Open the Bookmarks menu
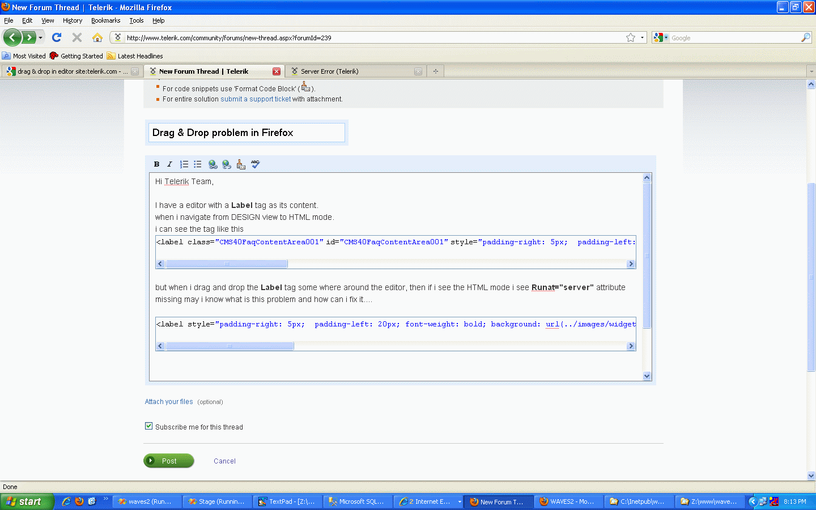This screenshot has width=816, height=510. point(106,20)
